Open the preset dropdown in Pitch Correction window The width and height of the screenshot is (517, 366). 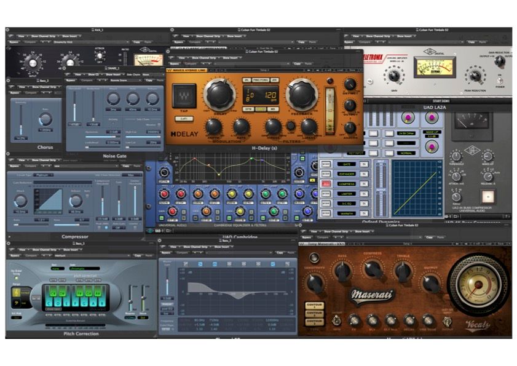click(92, 255)
